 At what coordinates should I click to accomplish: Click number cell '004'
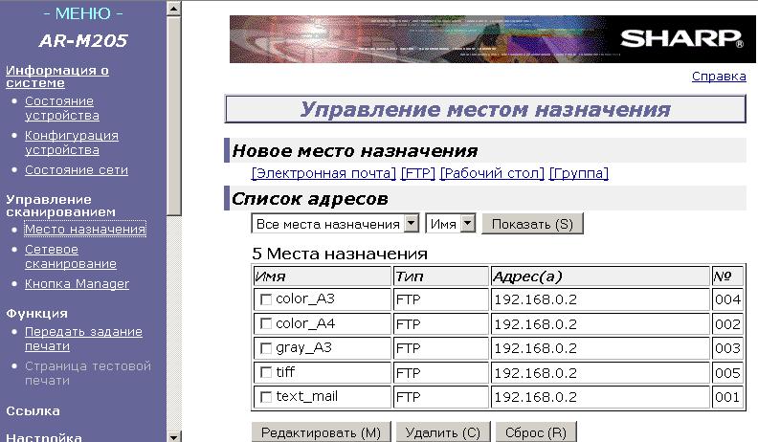tap(727, 299)
